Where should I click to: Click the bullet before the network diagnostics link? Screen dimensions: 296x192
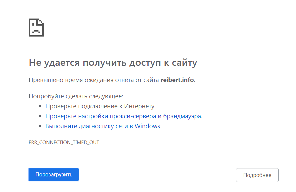coord(40,127)
